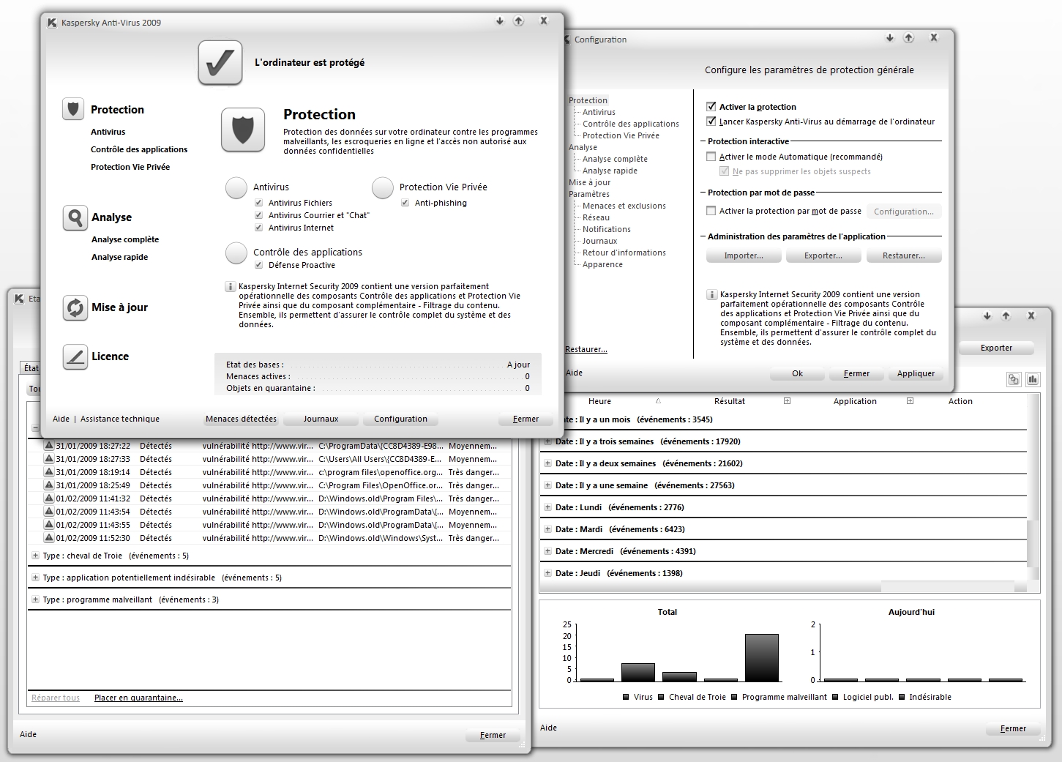Viewport: 1062px width, 762px height.
Task: Click the Cheval de Troie legend swatch
Action: [x=661, y=697]
